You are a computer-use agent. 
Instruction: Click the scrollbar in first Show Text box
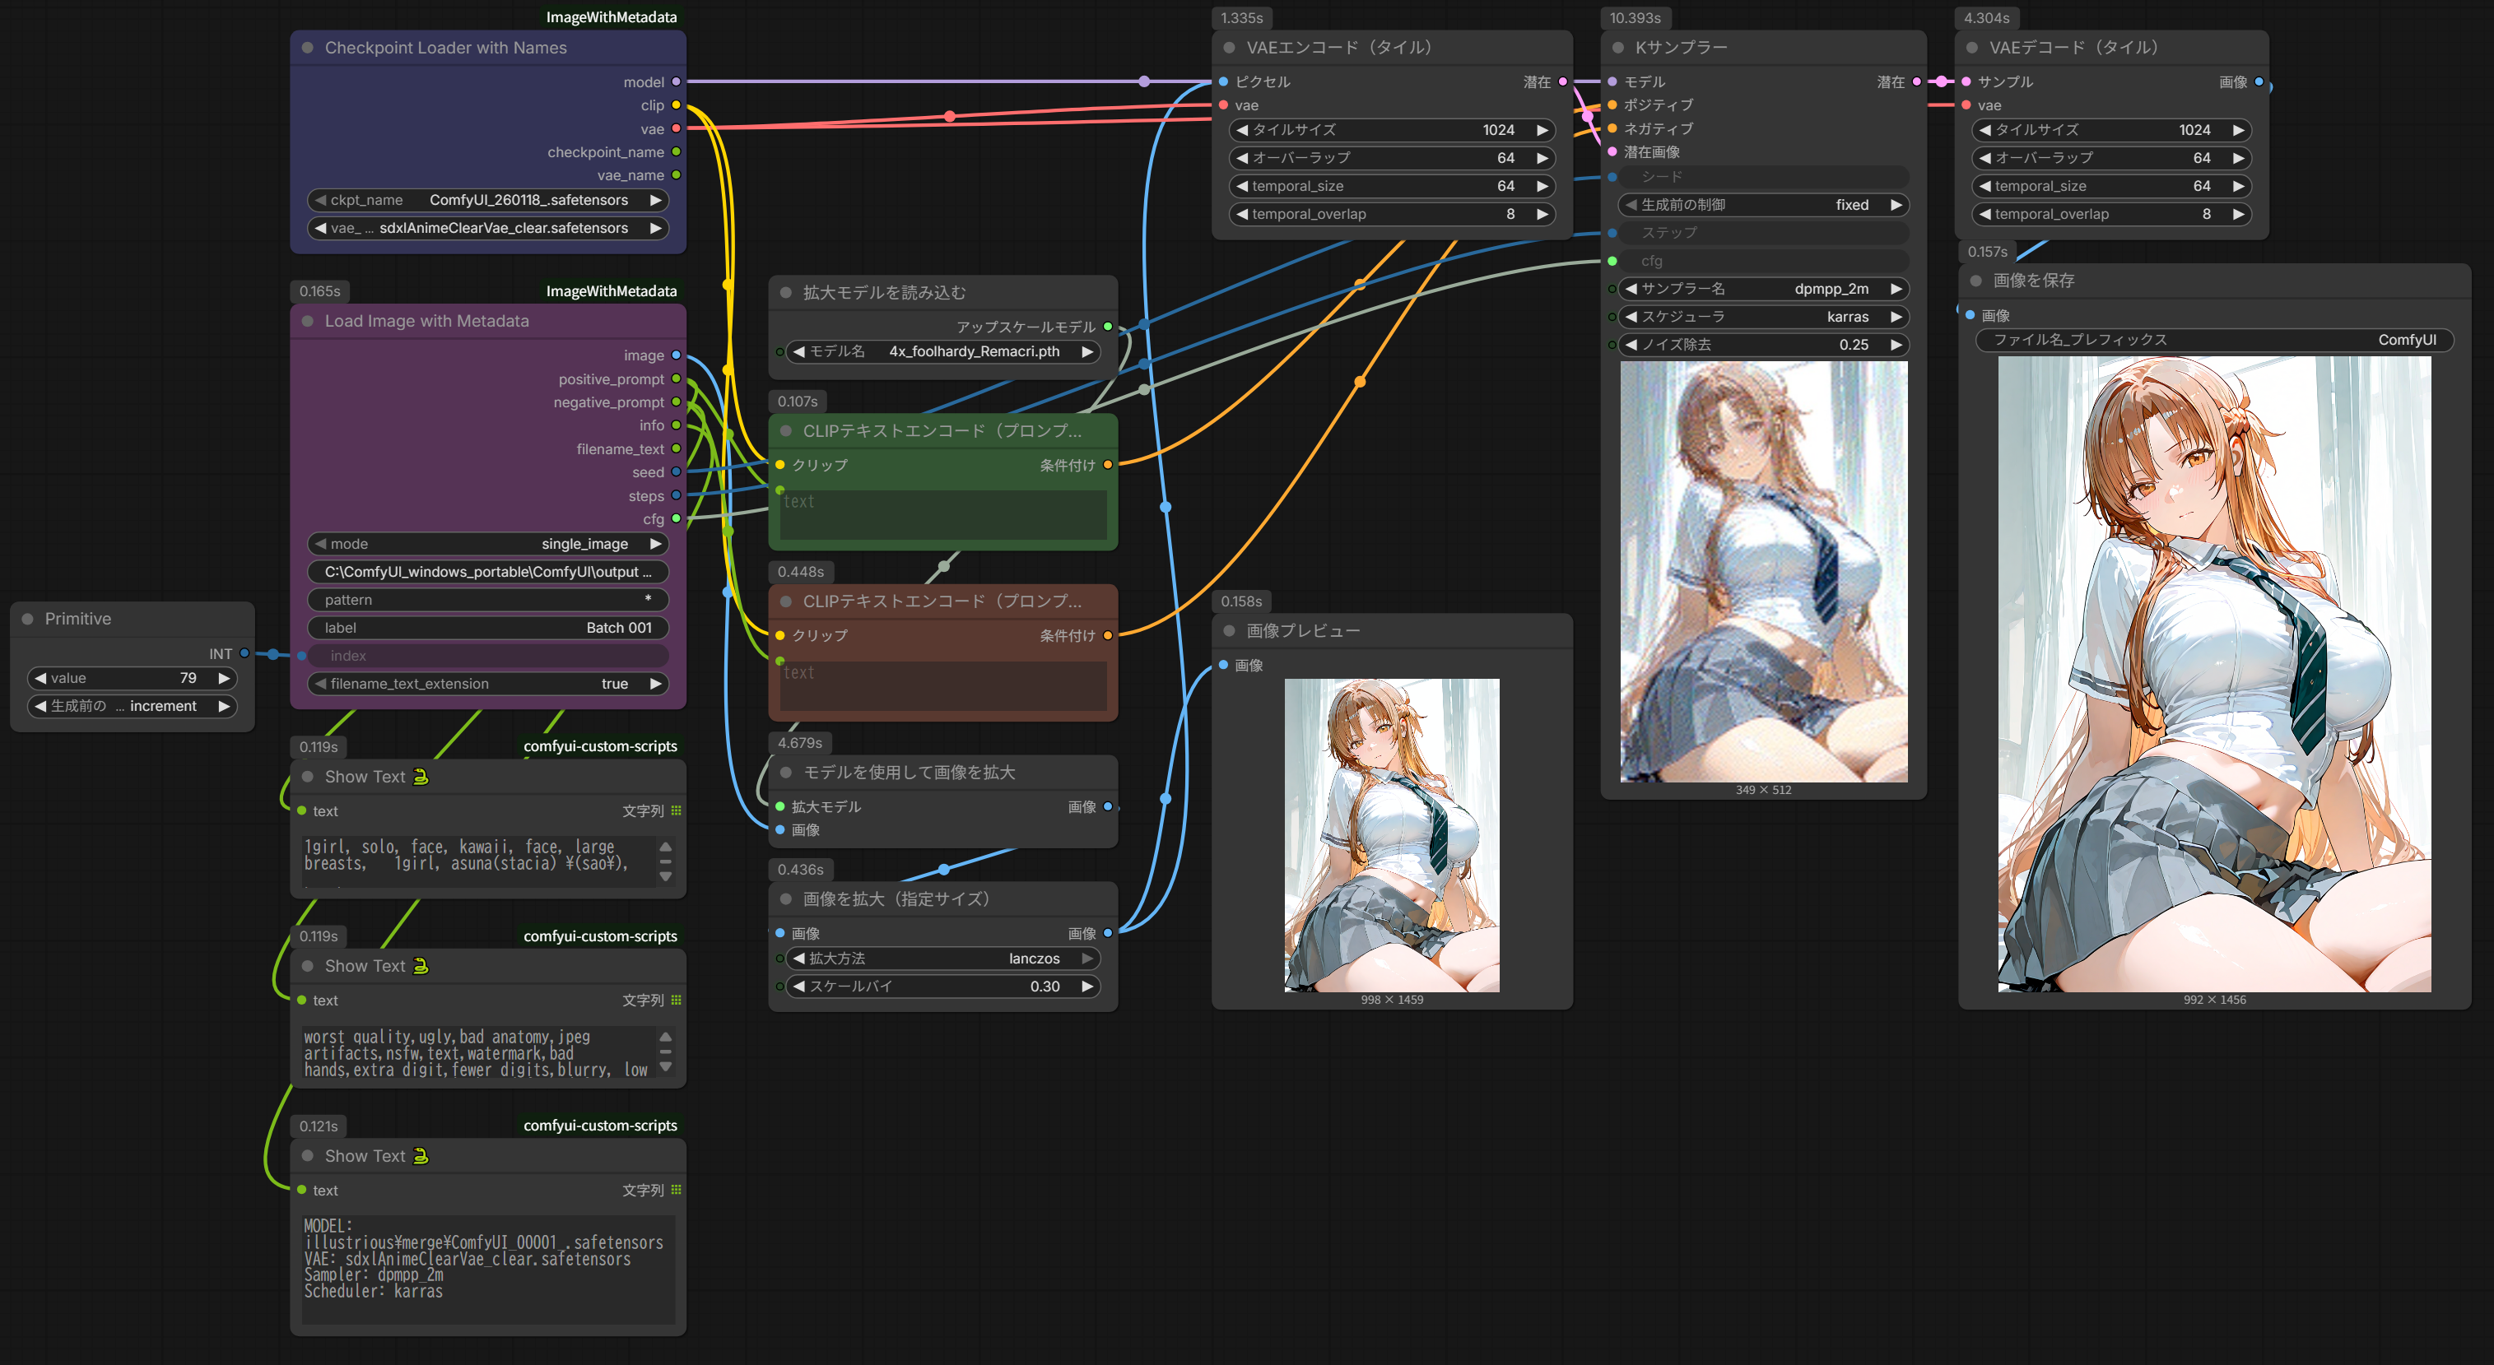[665, 861]
